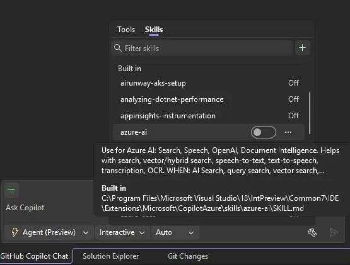This screenshot has width=350, height=265.
Task: Select the Skills tab
Action: point(154,29)
